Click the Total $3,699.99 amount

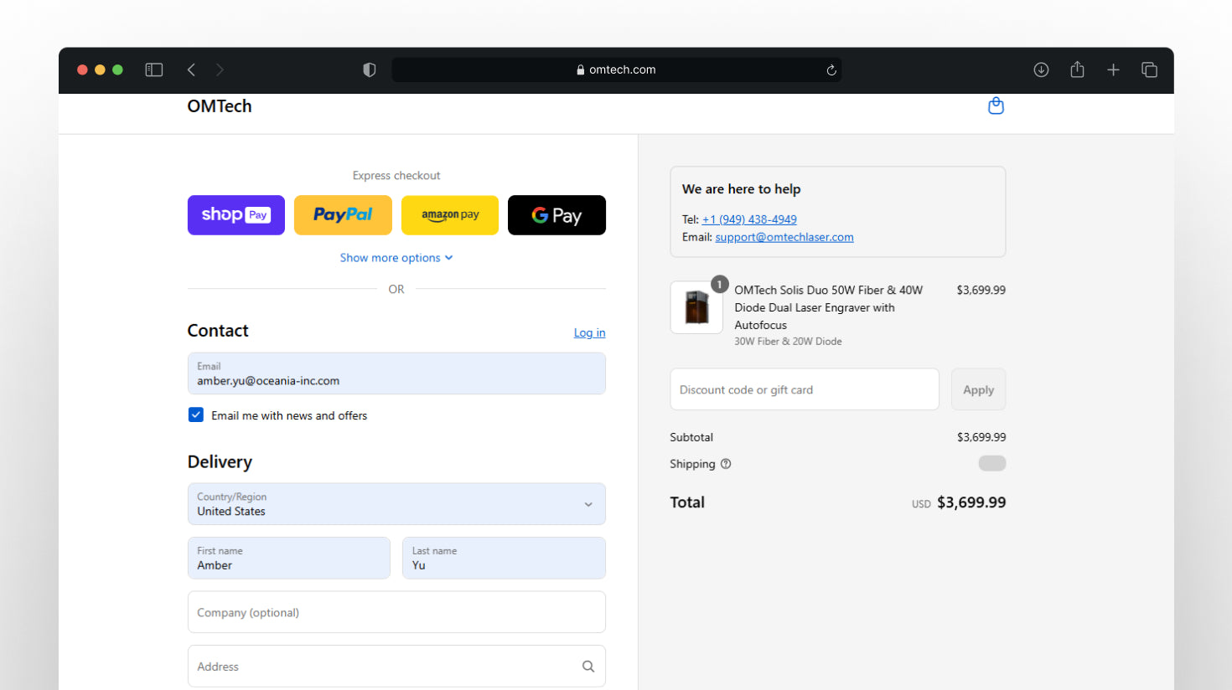[971, 502]
